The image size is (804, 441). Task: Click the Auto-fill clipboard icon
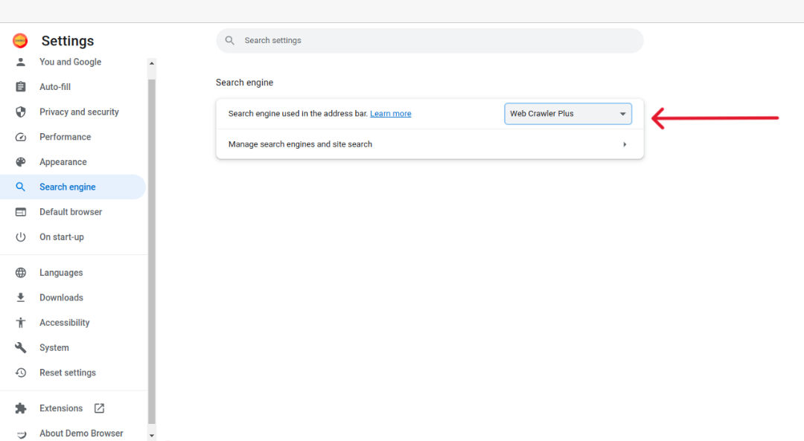[x=21, y=86]
